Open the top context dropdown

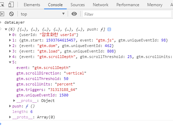[43, 14]
